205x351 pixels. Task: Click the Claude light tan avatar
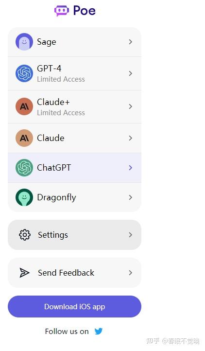[x=24, y=138]
